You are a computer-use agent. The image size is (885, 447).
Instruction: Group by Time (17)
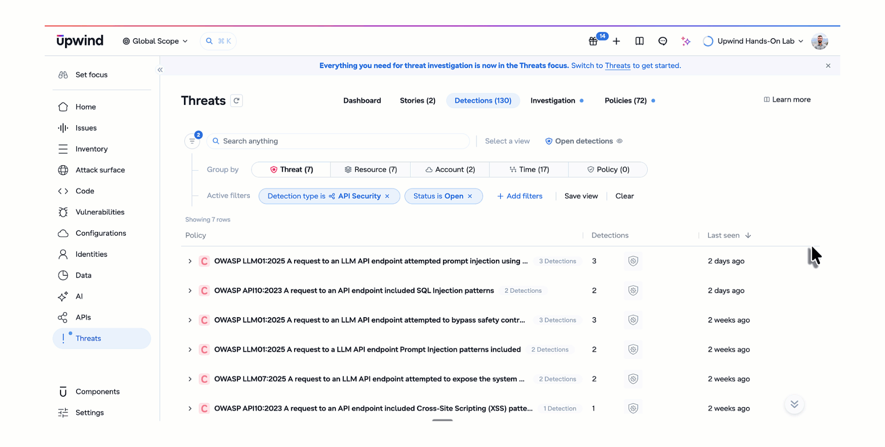(x=529, y=169)
